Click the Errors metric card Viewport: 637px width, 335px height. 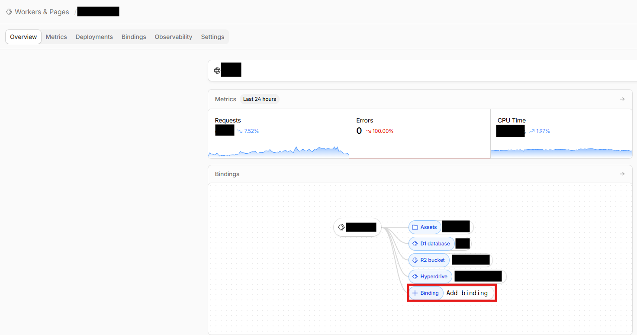(x=420, y=133)
